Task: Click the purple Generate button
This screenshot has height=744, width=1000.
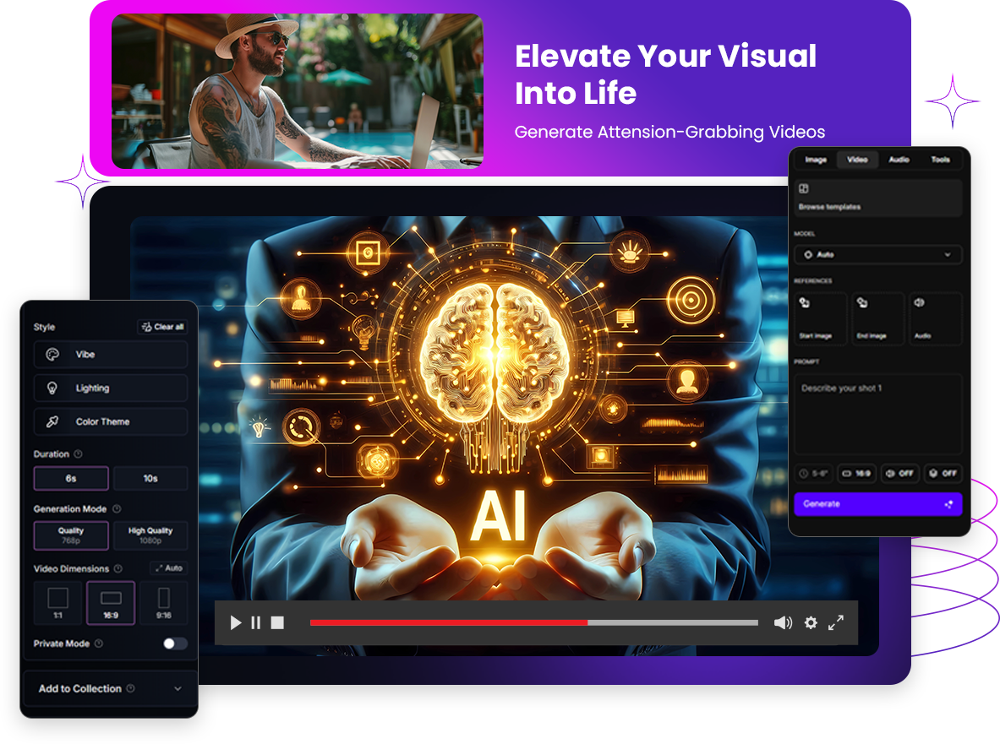Action: (x=877, y=504)
